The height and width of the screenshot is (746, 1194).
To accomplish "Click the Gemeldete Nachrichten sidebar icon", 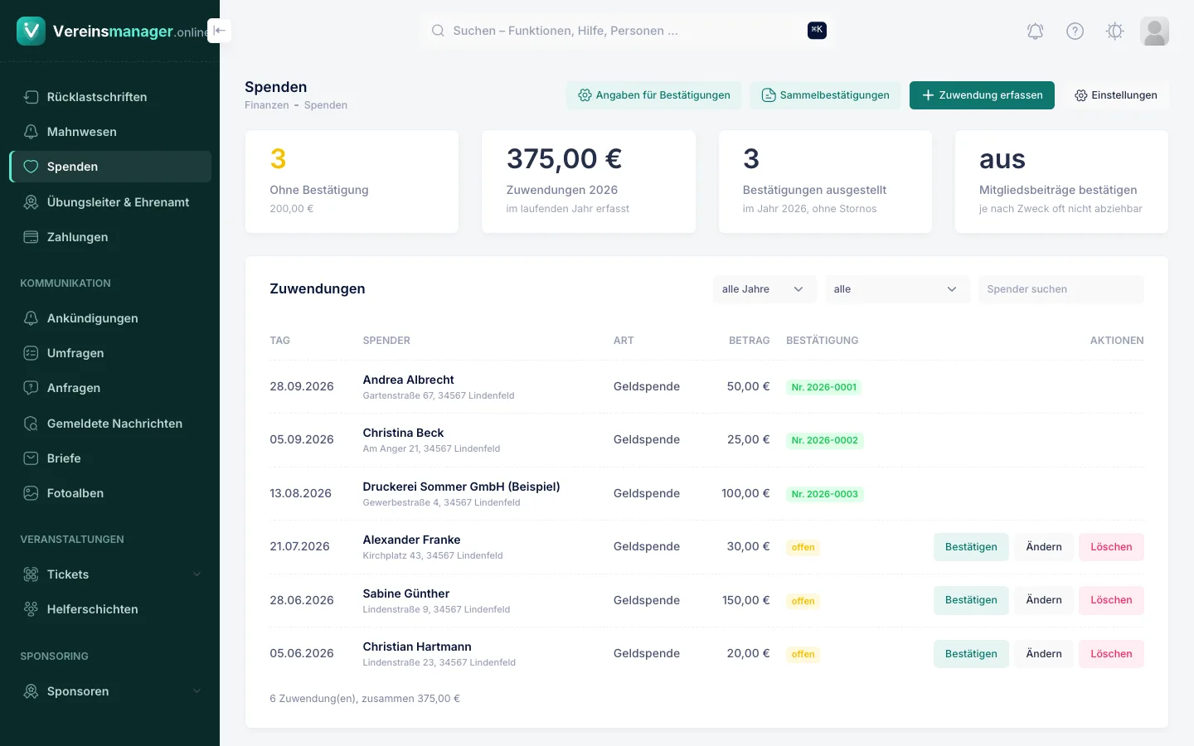I will coord(31,424).
